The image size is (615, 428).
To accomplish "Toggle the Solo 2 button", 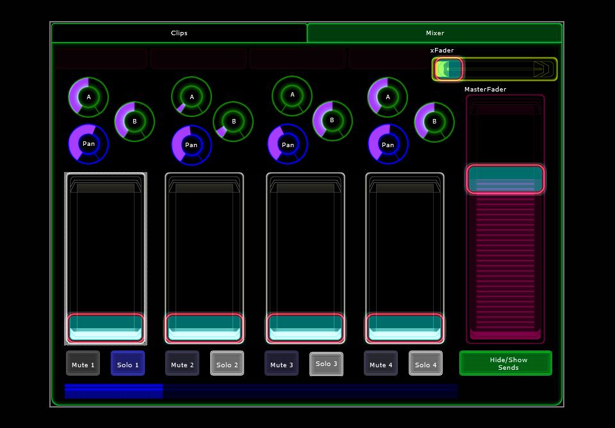I will pos(227,363).
